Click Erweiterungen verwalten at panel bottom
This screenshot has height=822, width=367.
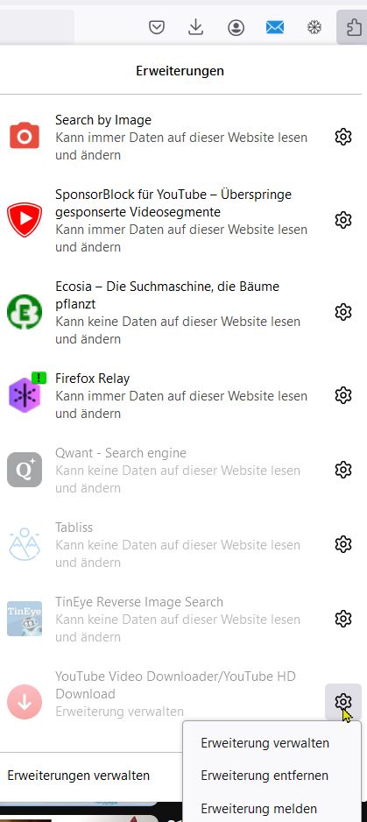pos(79,776)
